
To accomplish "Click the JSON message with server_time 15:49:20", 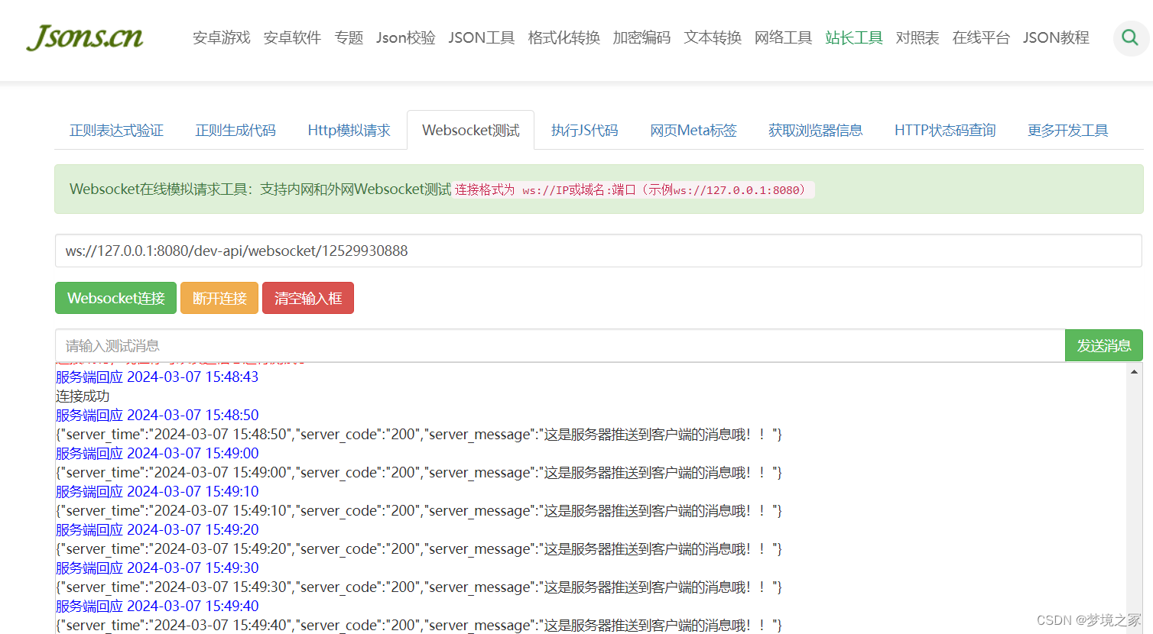I will click(419, 548).
